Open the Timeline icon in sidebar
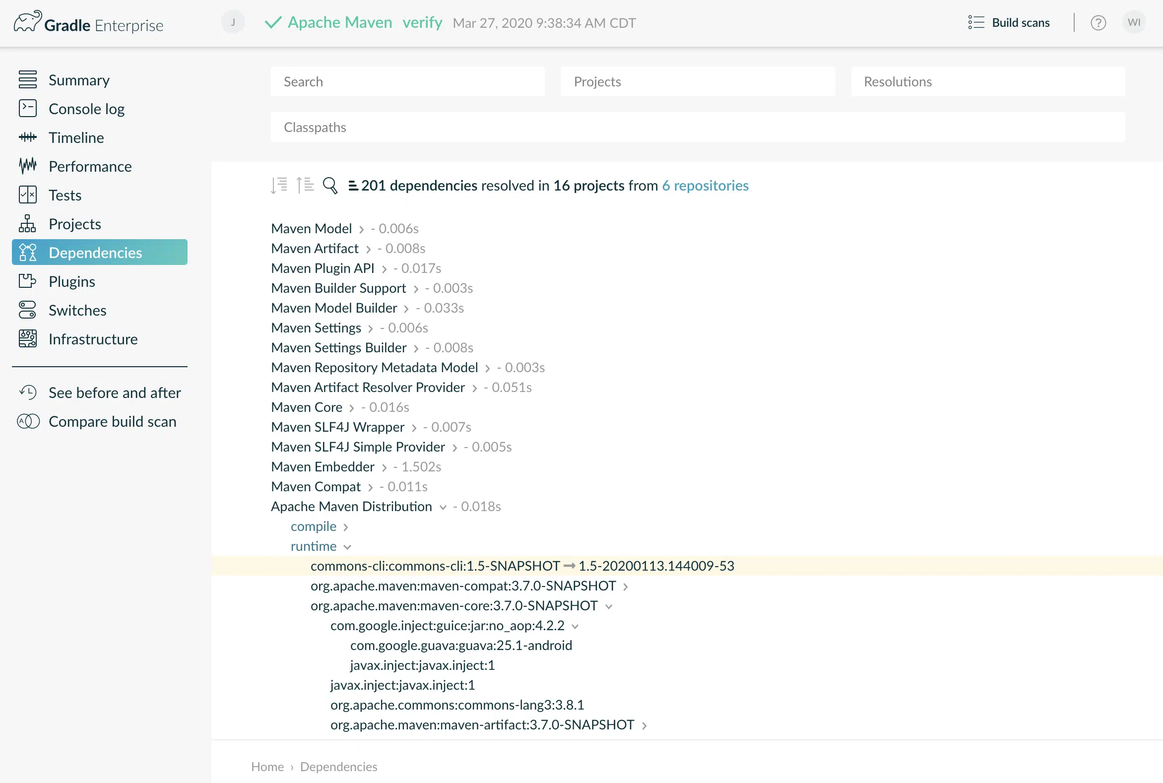Screen dimensions: 1163x783 click(x=27, y=137)
